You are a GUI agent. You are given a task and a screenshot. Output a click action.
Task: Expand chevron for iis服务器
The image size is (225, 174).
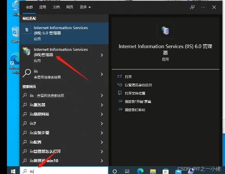pyautogui.click(x=102, y=105)
